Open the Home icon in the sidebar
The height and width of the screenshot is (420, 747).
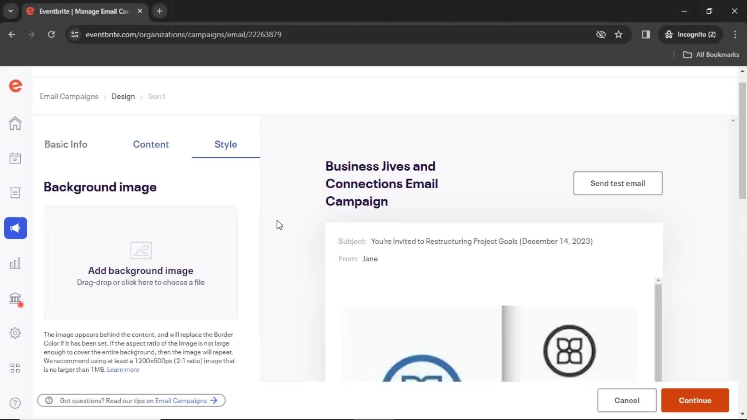pyautogui.click(x=15, y=123)
